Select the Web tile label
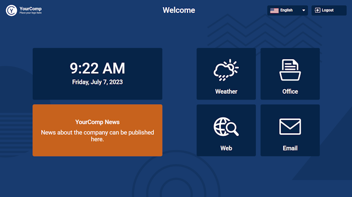The height and width of the screenshot is (197, 352). click(x=226, y=148)
